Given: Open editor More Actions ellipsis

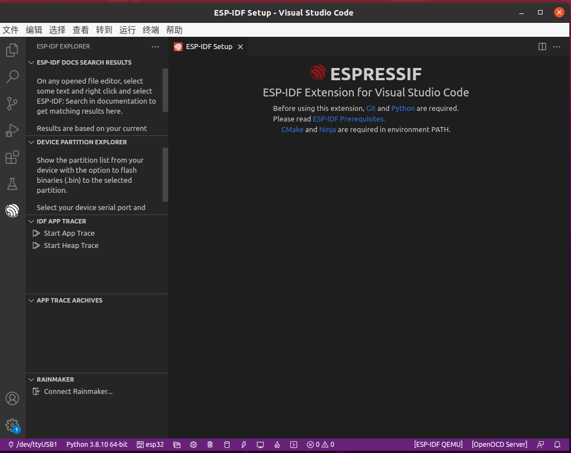Looking at the screenshot, I should [557, 47].
